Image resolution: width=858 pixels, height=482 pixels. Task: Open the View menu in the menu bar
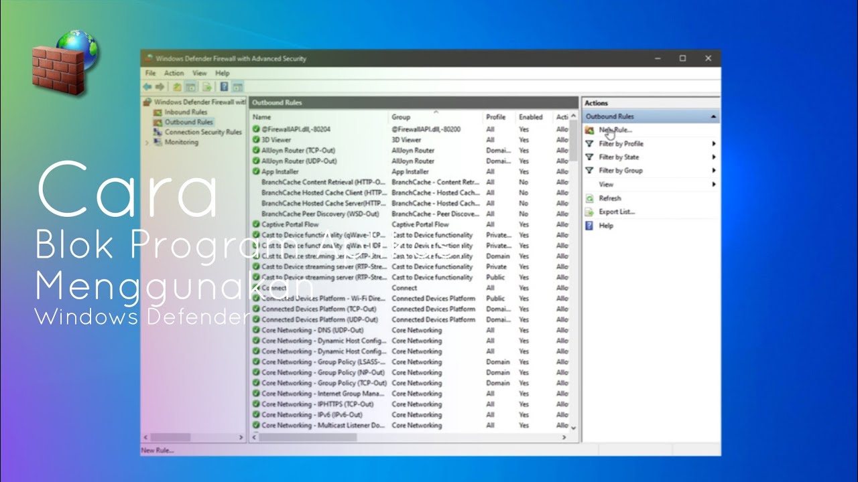(200, 73)
